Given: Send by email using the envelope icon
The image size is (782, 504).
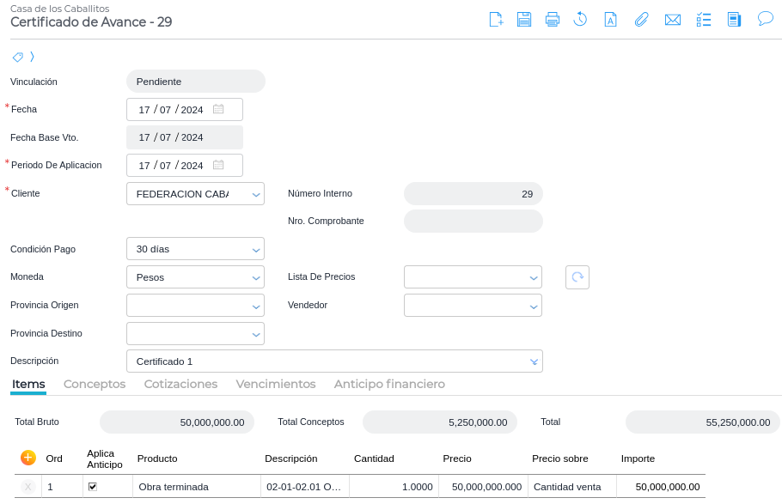Looking at the screenshot, I should [673, 20].
